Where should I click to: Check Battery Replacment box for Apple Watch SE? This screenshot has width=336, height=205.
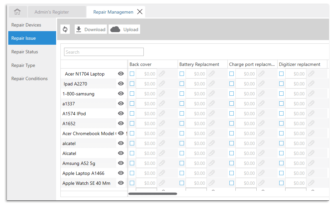182,183
